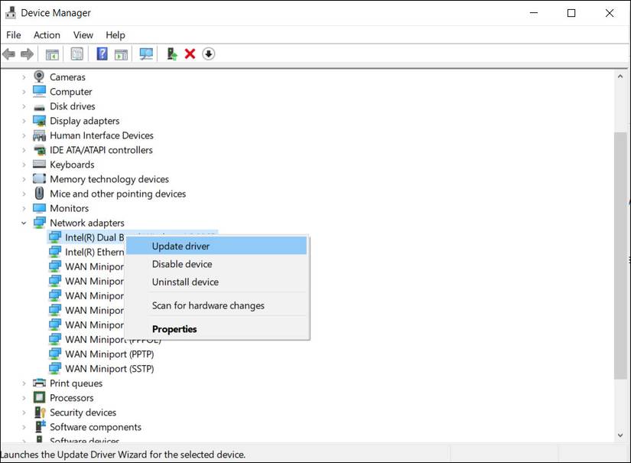The image size is (631, 463).
Task: Expand the Processors category
Action: 24,398
